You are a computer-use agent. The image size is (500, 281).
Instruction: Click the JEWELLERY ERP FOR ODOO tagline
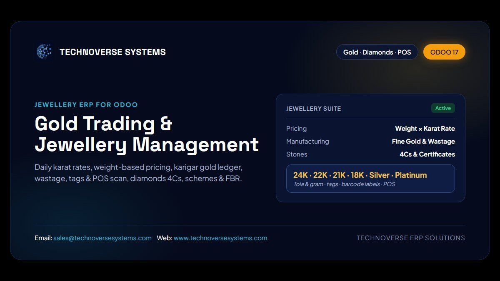(x=86, y=105)
